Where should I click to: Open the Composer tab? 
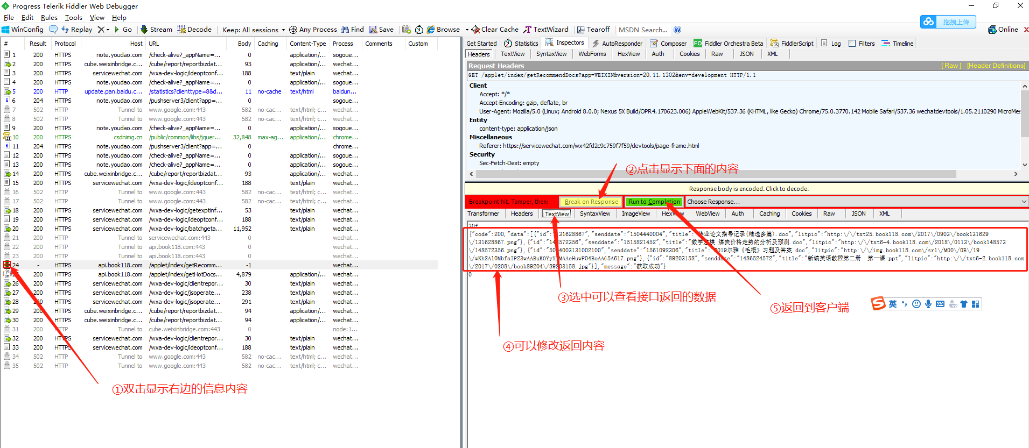(668, 44)
